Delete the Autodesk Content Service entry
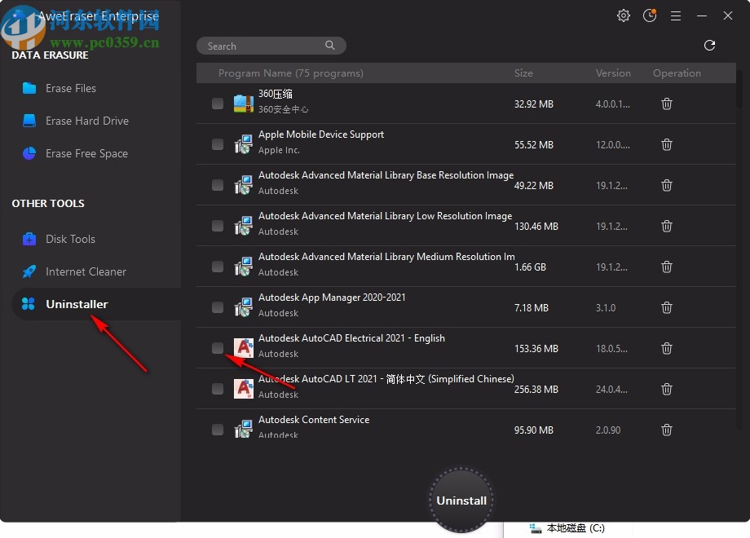 (666, 430)
